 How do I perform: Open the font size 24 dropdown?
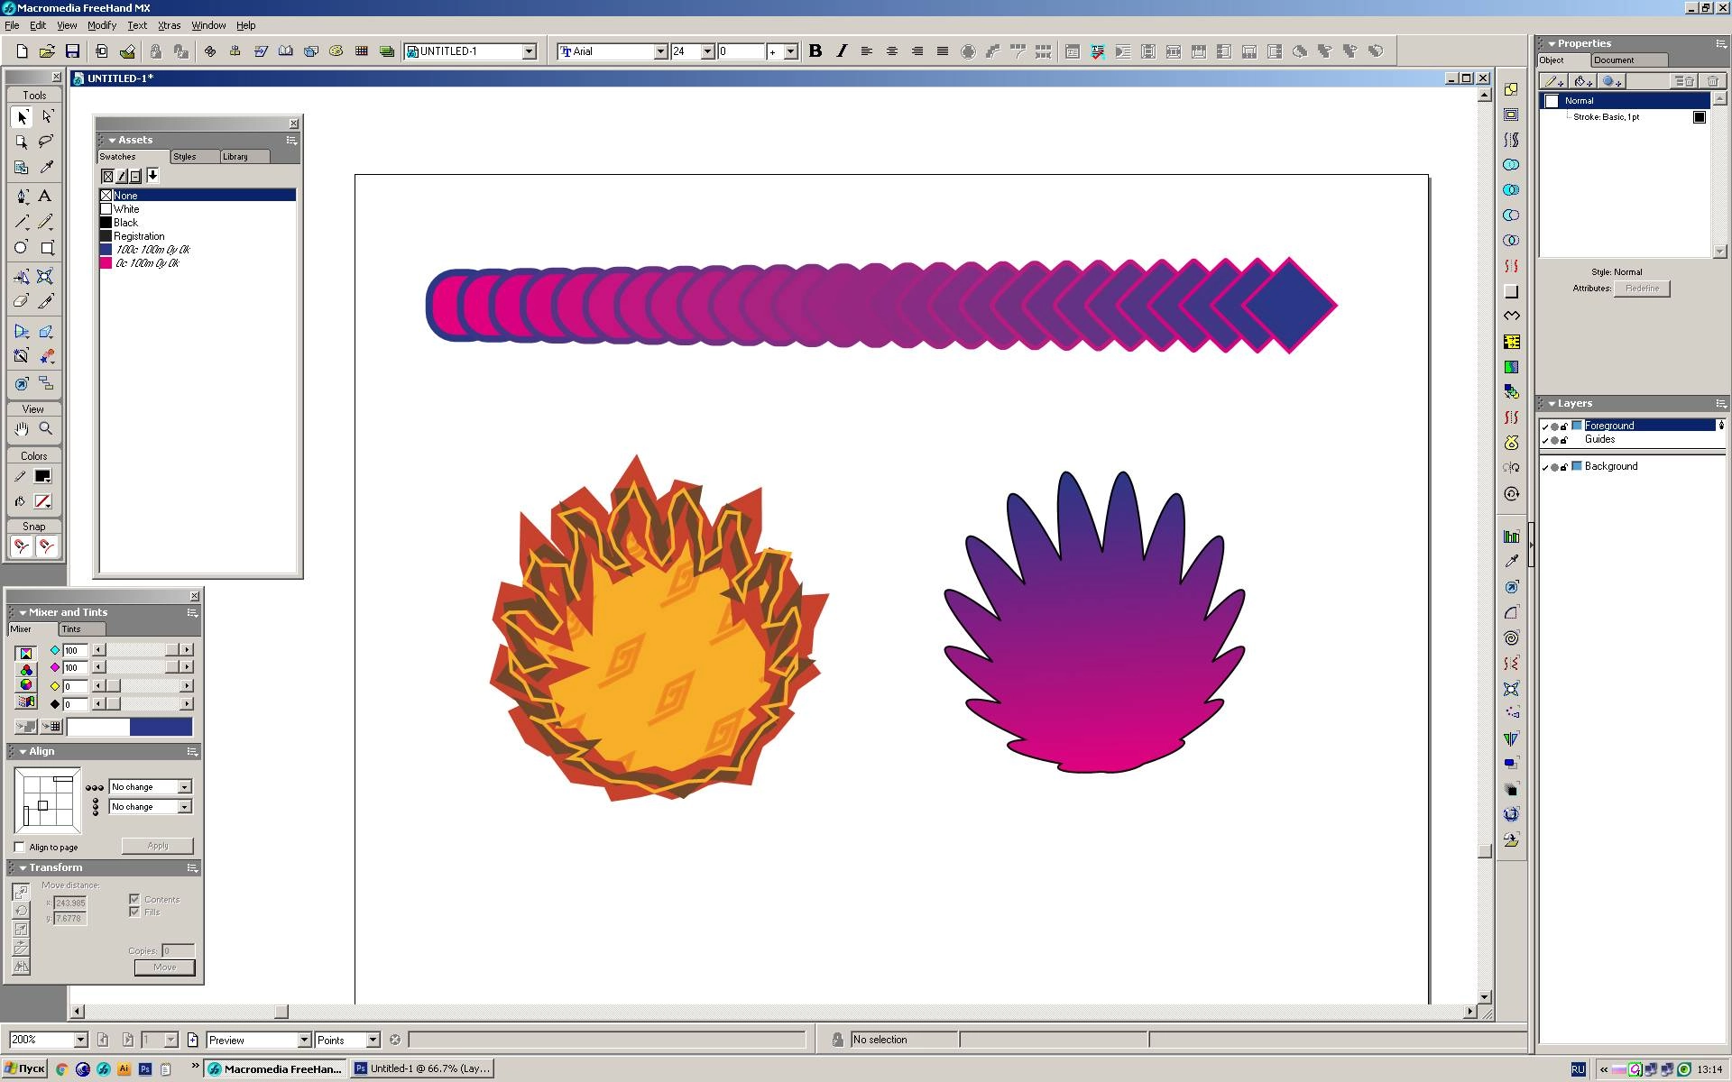click(x=707, y=51)
